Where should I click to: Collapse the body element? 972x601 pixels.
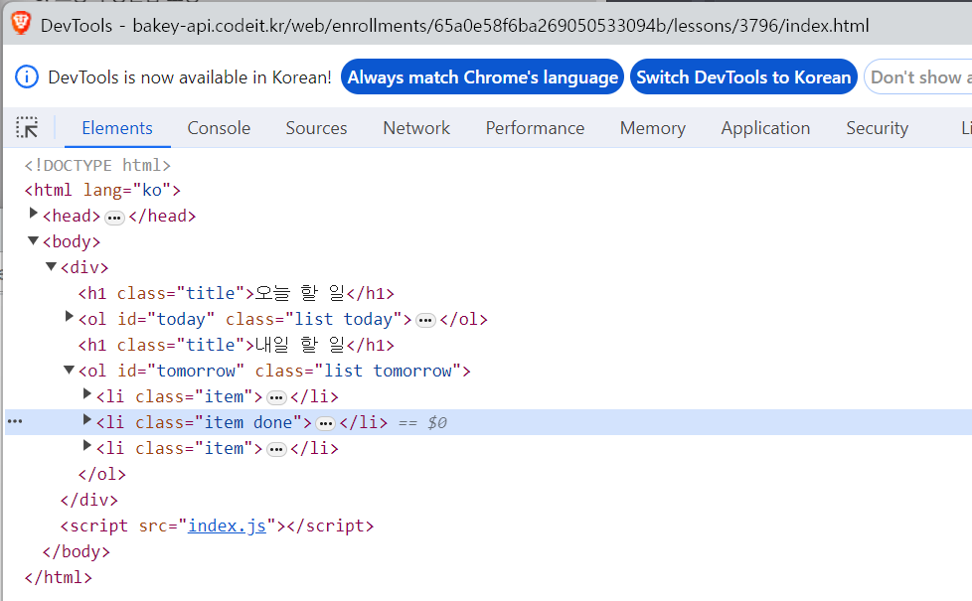tap(34, 240)
